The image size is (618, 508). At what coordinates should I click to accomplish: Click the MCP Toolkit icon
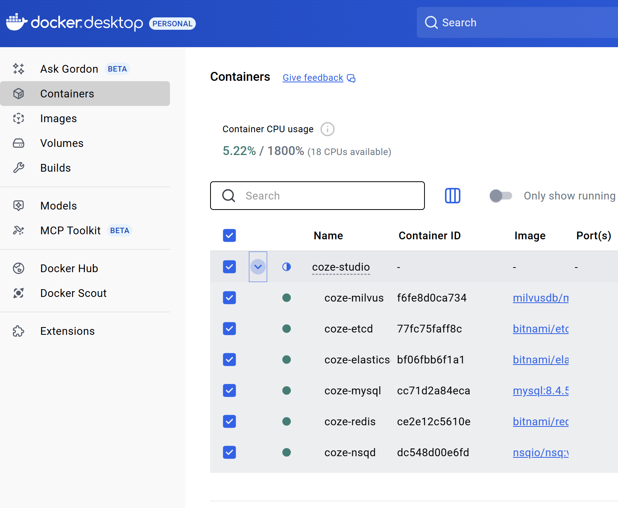pos(19,230)
